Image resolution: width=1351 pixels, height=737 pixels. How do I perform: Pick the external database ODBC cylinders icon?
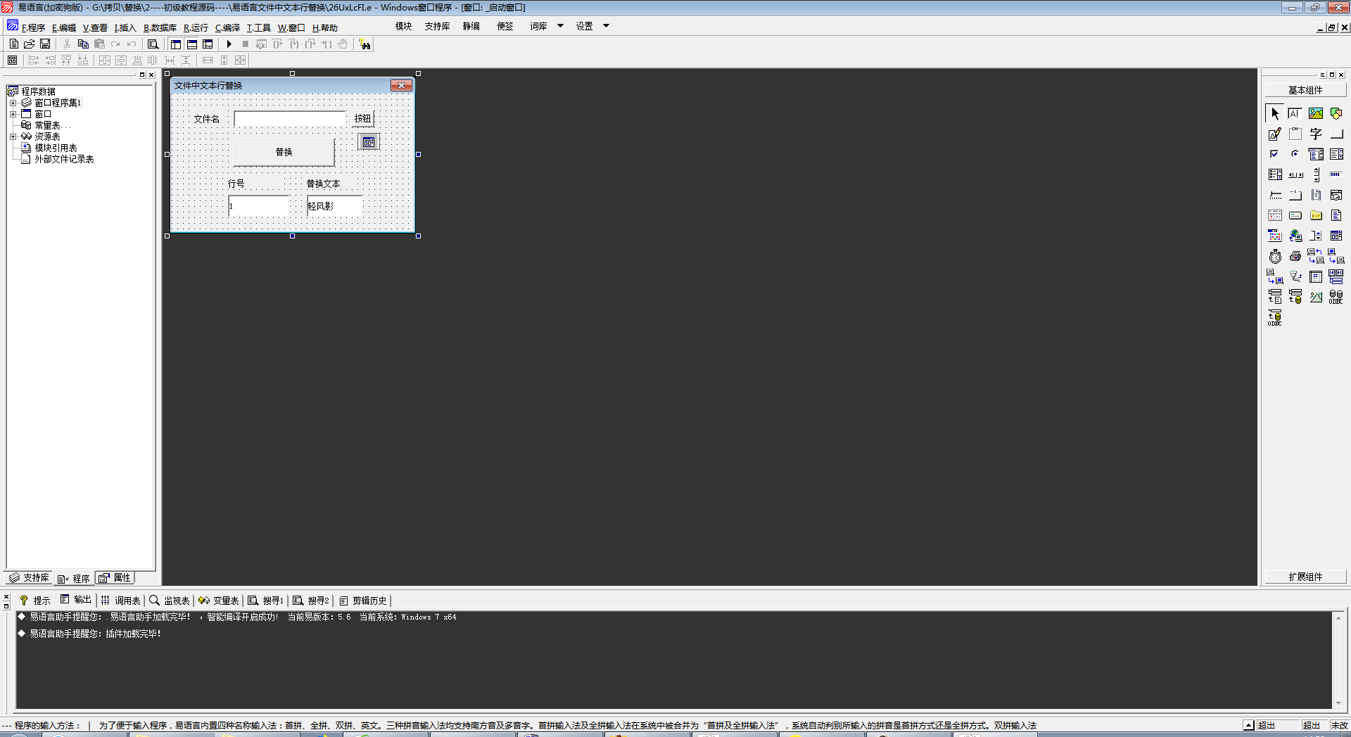click(x=1336, y=297)
